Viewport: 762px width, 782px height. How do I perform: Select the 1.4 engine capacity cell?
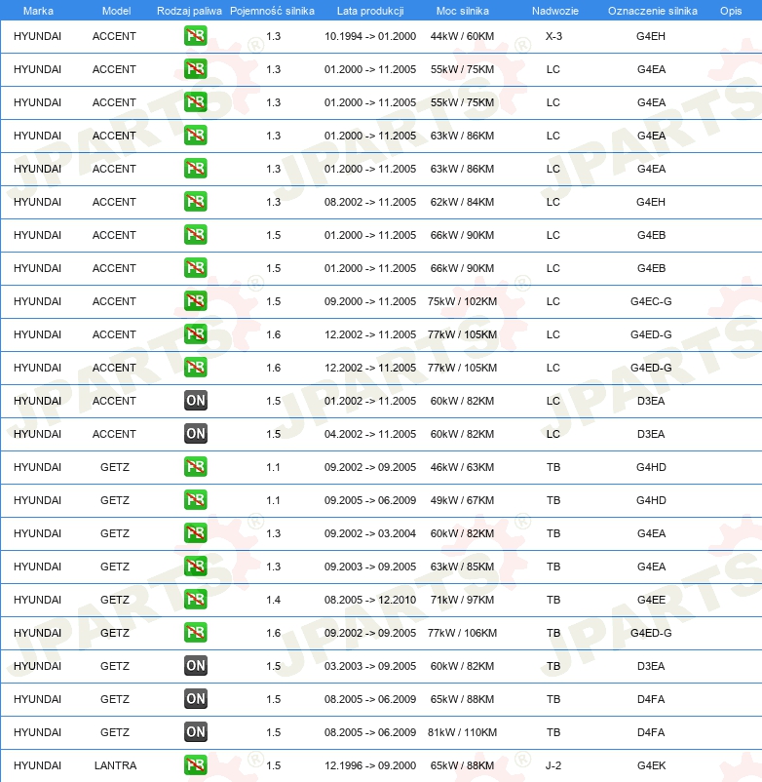pyautogui.click(x=273, y=600)
